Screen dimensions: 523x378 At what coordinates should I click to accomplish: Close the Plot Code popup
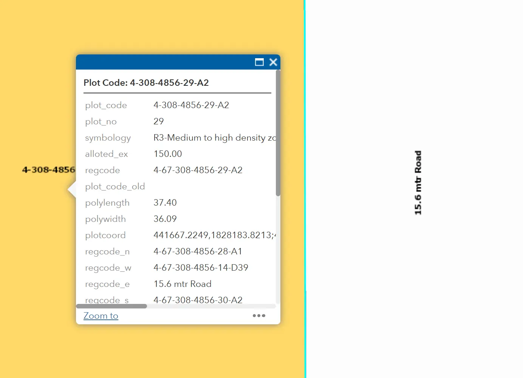tap(273, 62)
